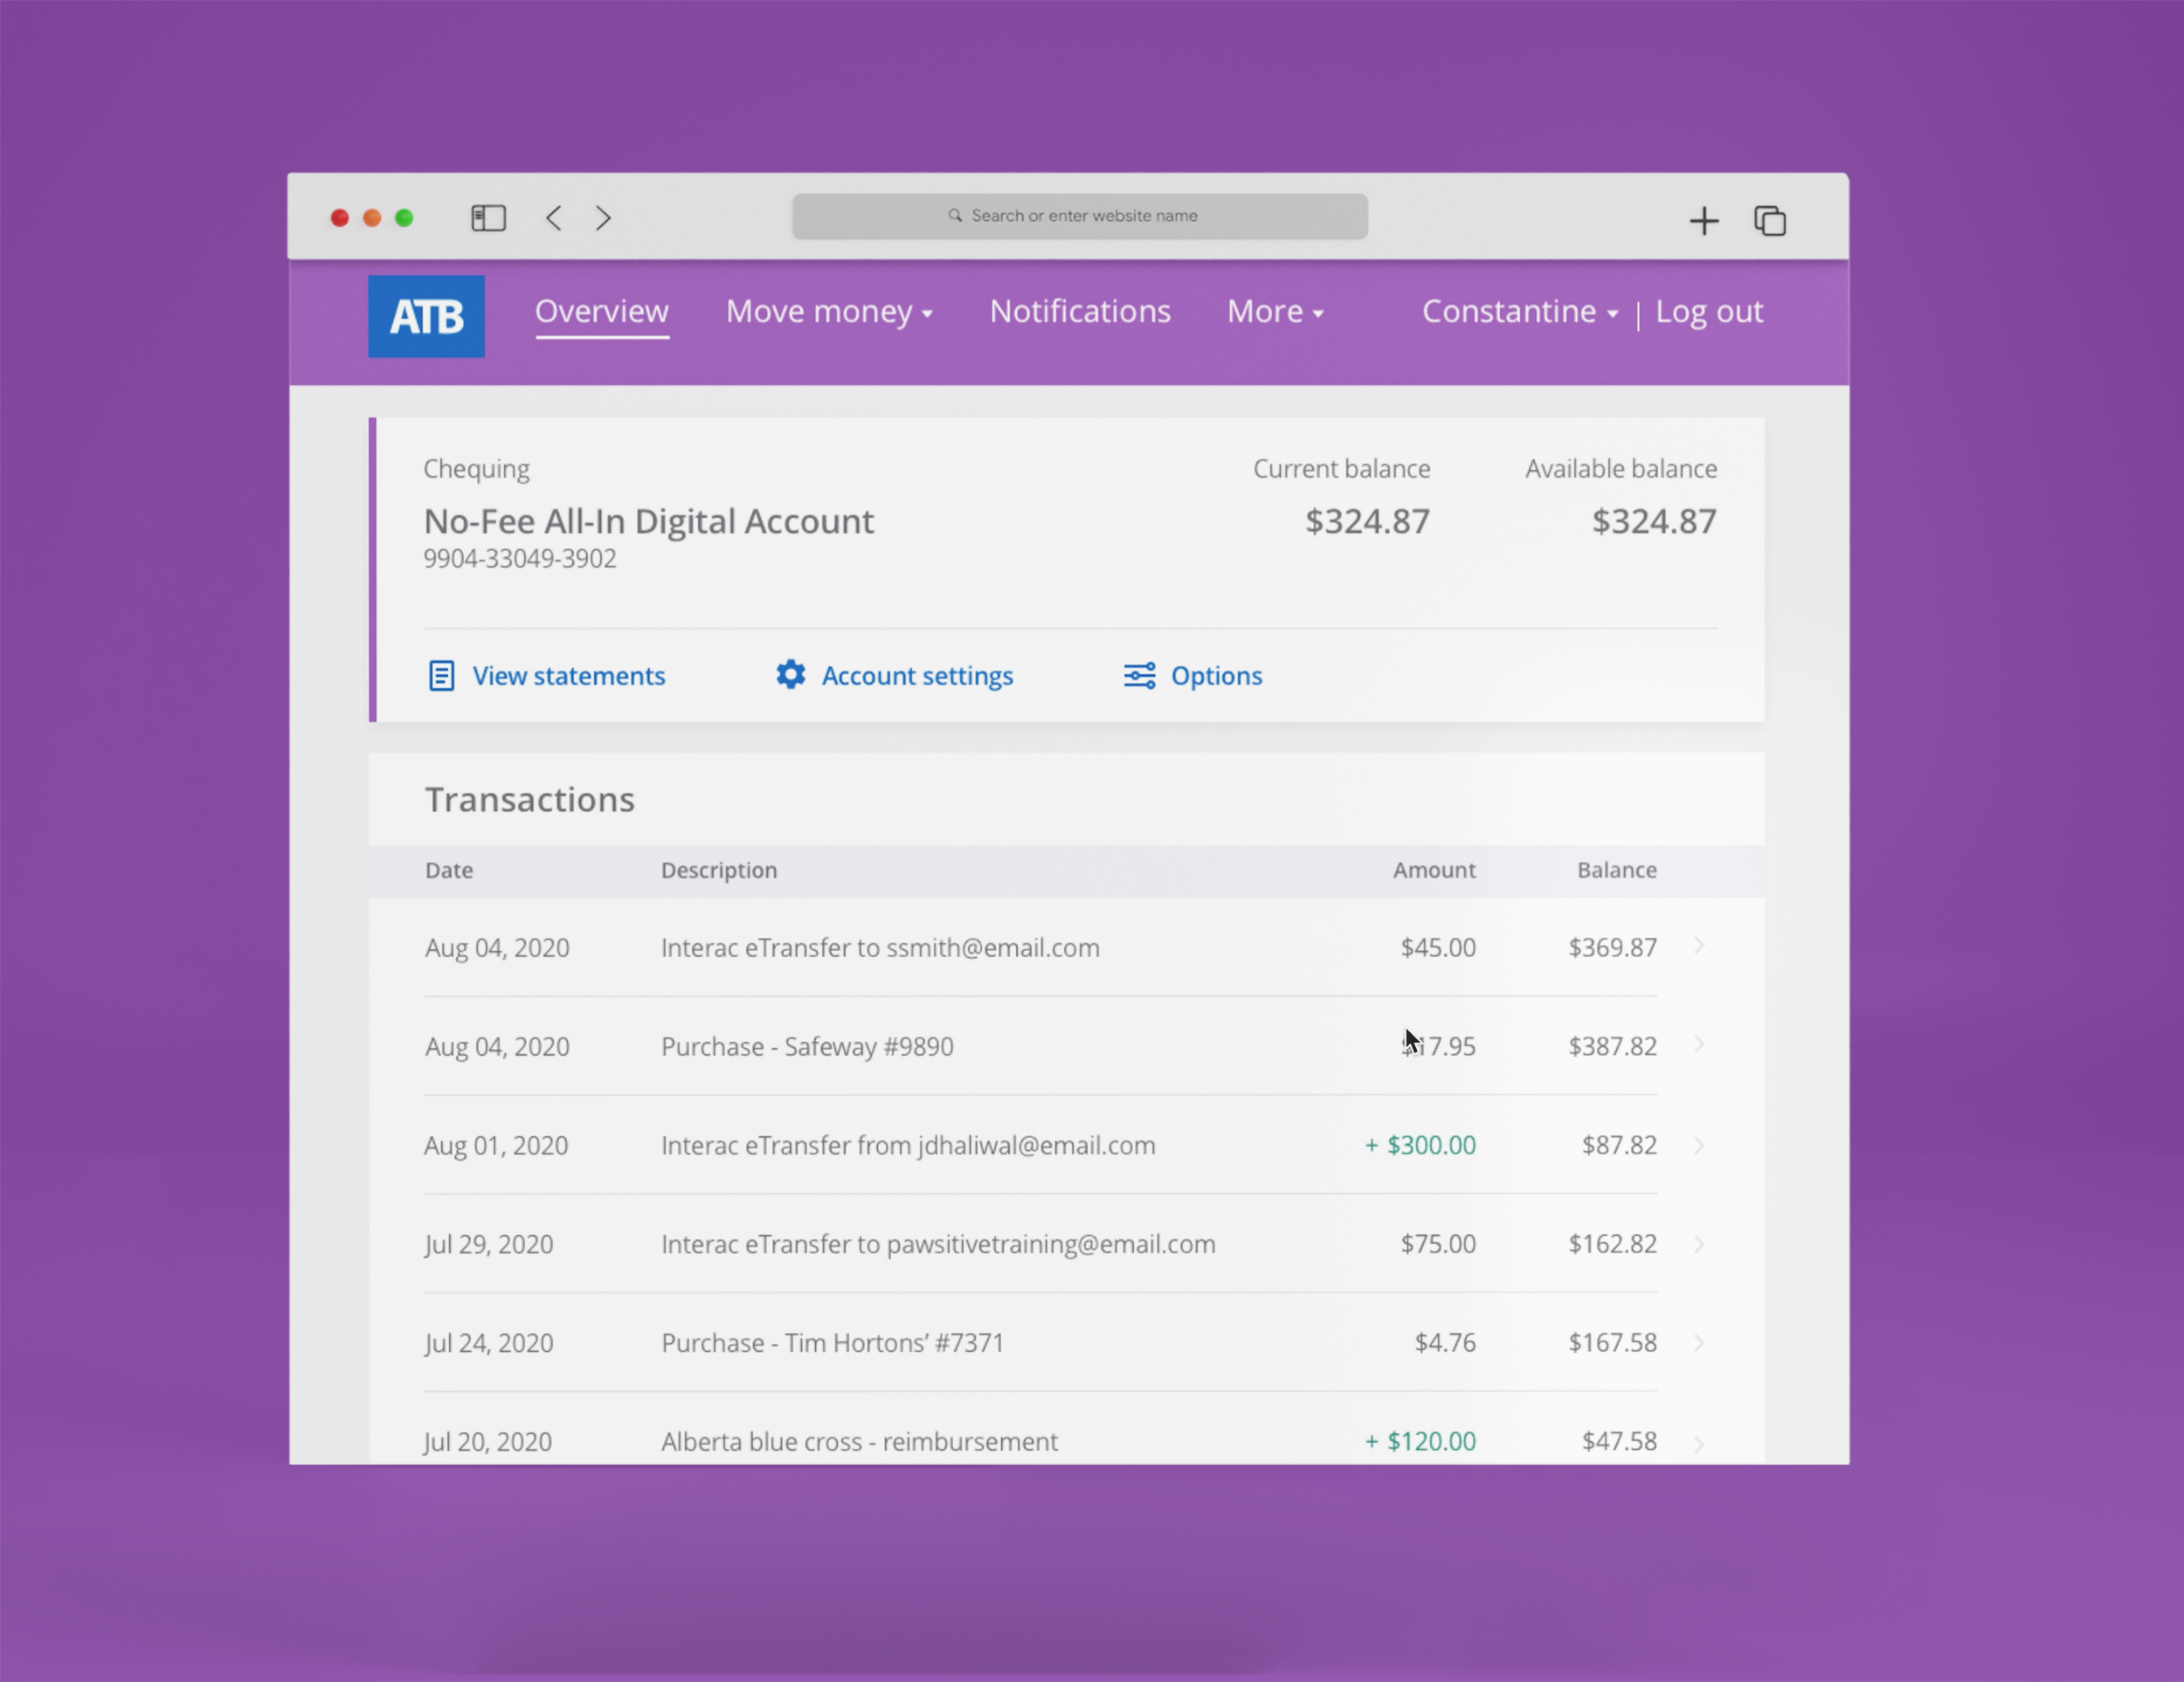
Task: Click the Options sliders icon
Action: (x=1139, y=676)
